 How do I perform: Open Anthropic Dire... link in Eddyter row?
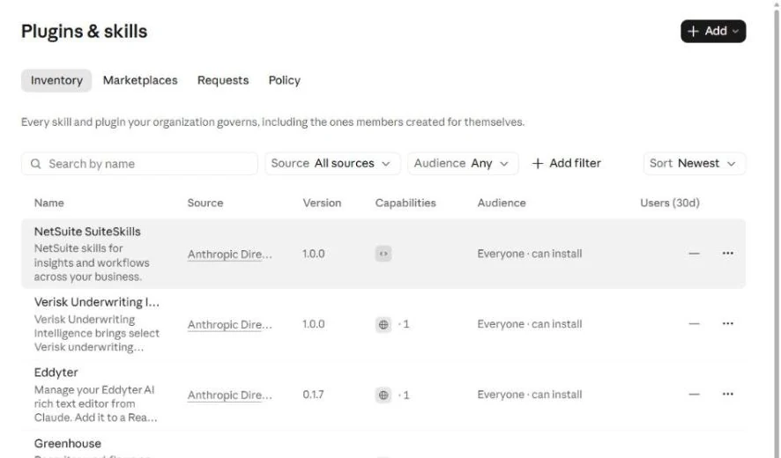pos(229,395)
